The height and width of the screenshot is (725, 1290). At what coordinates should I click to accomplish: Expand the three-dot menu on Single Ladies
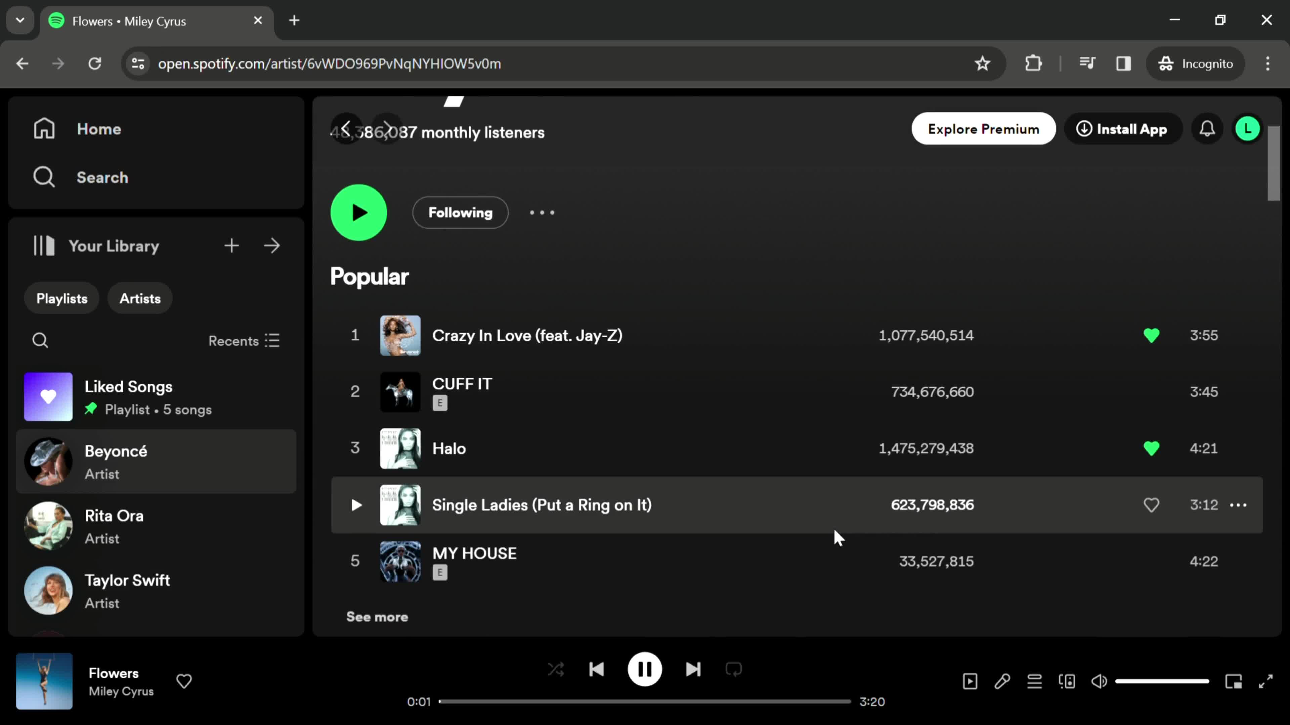click(1240, 504)
